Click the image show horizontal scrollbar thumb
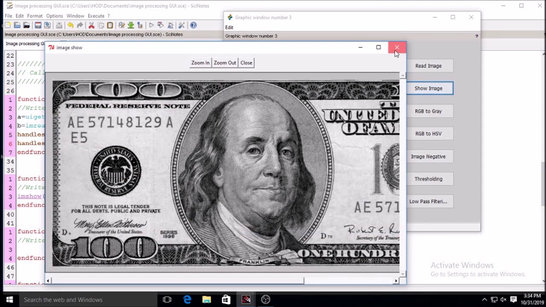 (x=178, y=281)
